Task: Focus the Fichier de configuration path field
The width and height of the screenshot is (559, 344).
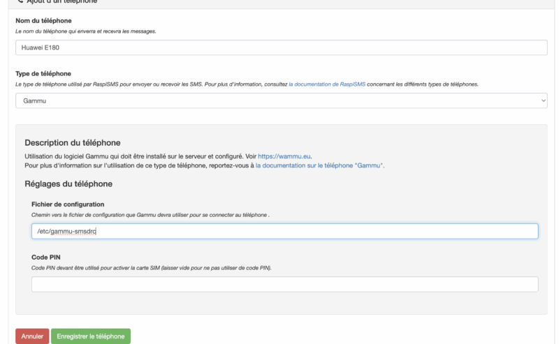Action: tap(284, 231)
